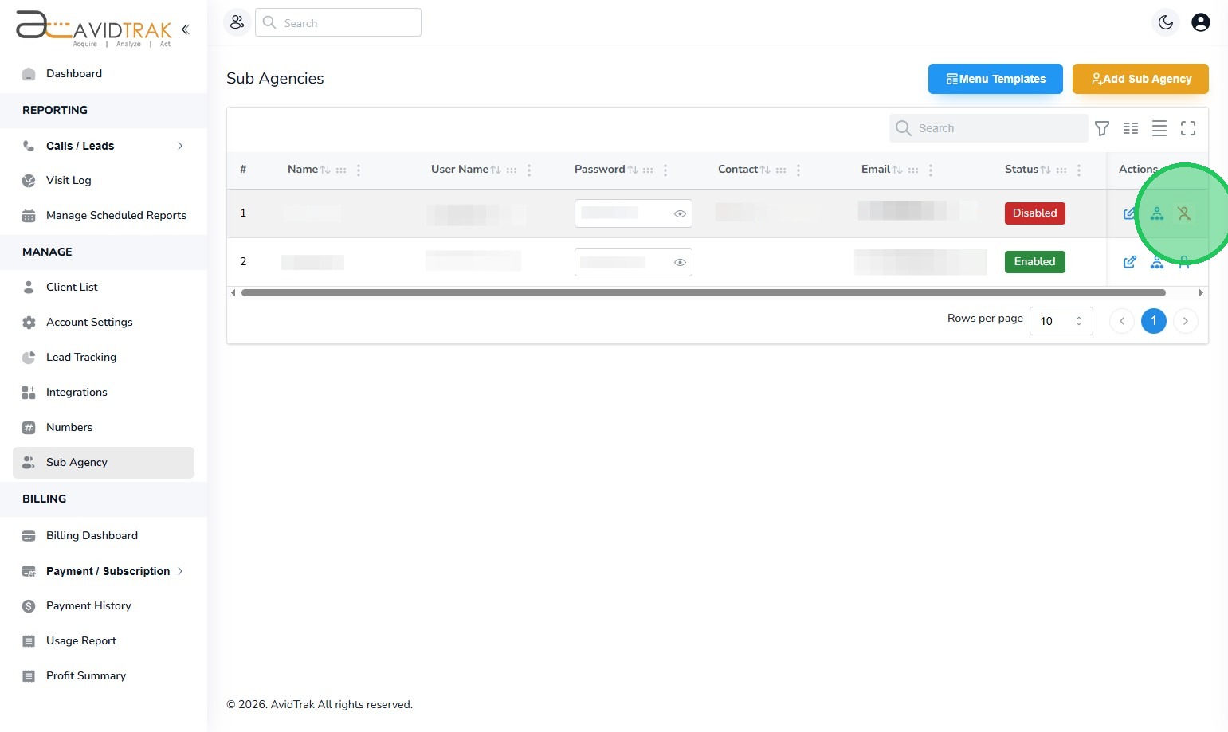This screenshot has width=1228, height=732.
Task: Click the red Disabled status badge
Action: 1034,213
